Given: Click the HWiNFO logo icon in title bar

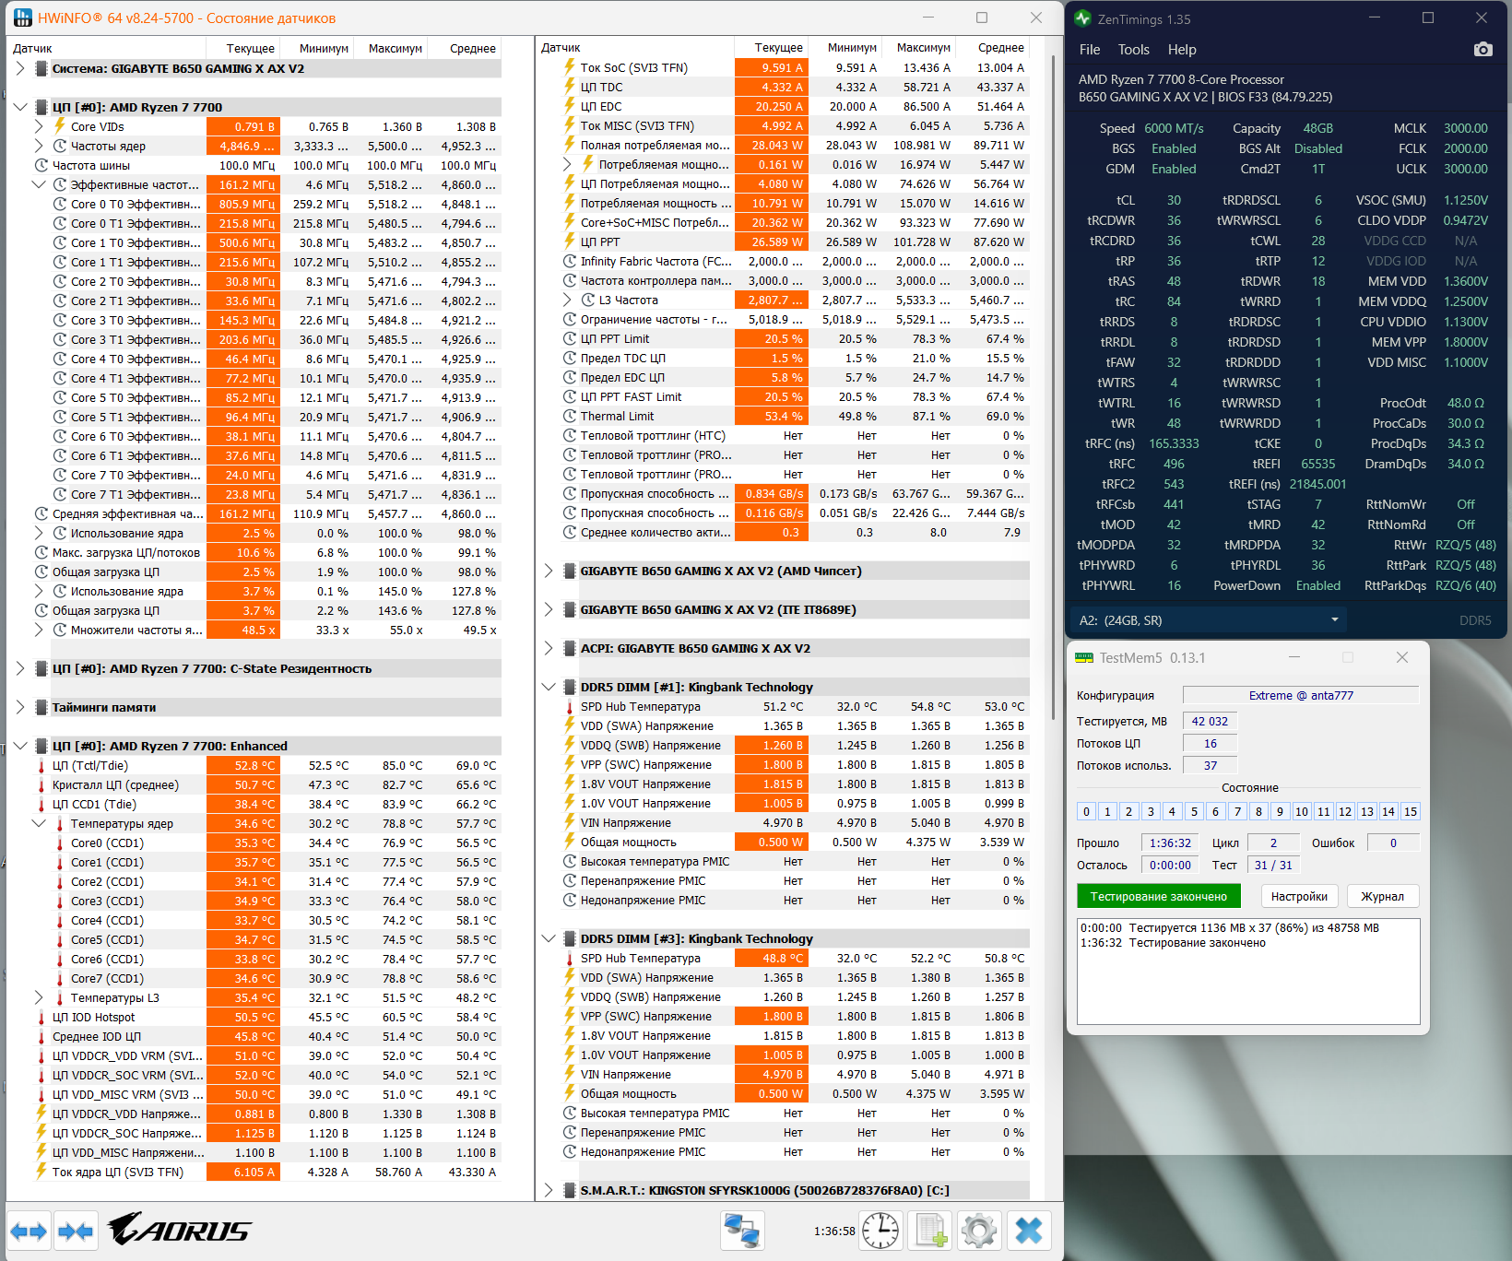Looking at the screenshot, I should [x=22, y=18].
